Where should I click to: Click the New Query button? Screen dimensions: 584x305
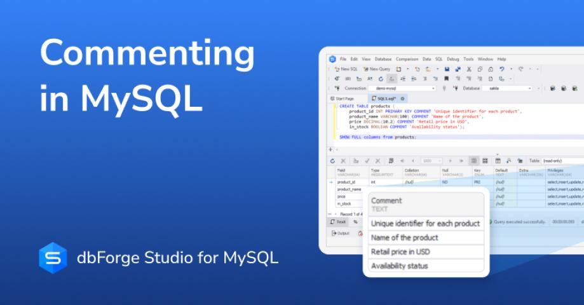(377, 69)
